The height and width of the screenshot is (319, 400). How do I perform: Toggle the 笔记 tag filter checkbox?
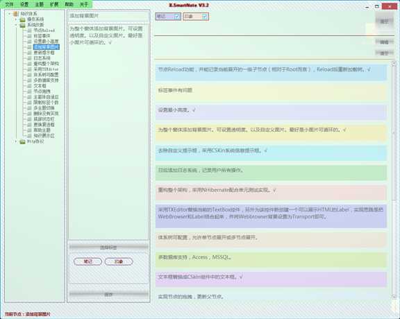tap(177, 17)
